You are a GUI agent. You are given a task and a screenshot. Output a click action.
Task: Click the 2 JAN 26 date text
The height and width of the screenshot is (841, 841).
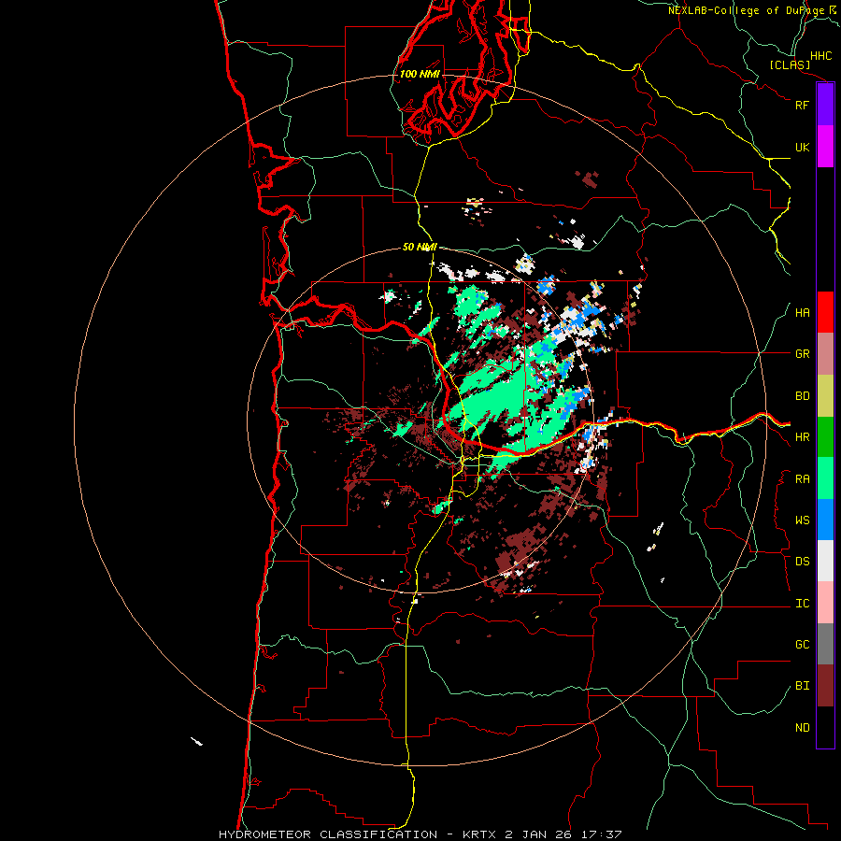(x=538, y=834)
